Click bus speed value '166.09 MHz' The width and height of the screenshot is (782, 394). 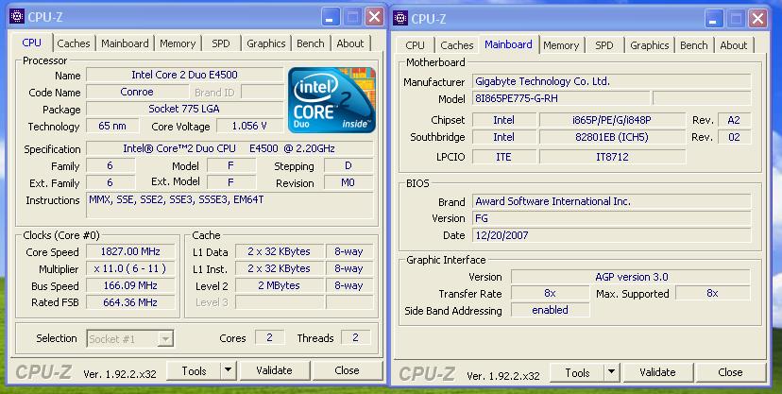tap(130, 285)
